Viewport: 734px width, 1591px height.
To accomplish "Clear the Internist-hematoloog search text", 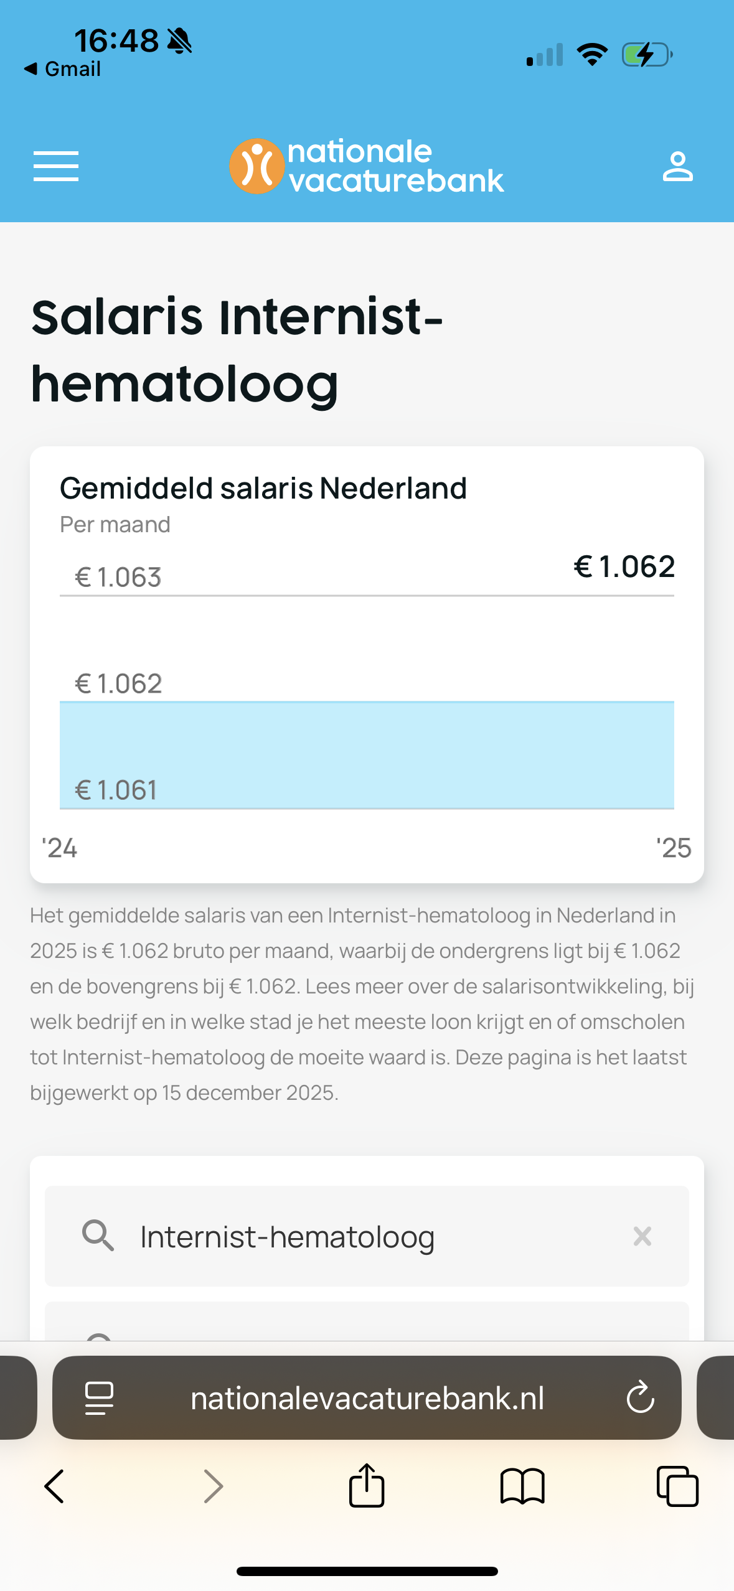I will [x=642, y=1236].
